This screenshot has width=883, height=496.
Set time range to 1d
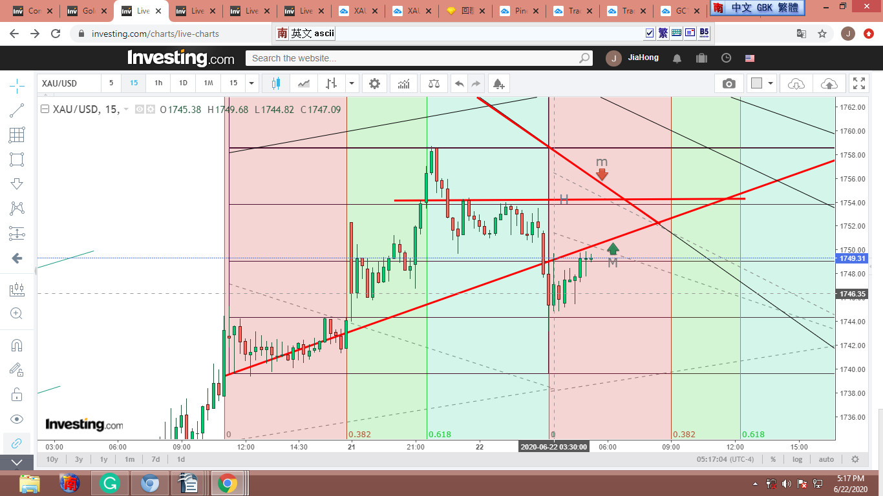click(x=181, y=459)
